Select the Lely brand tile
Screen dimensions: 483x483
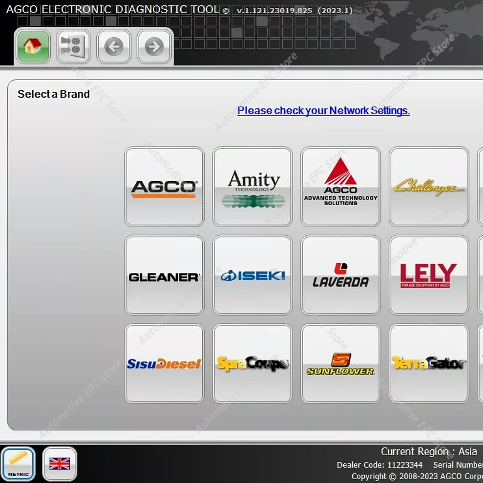coord(429,275)
